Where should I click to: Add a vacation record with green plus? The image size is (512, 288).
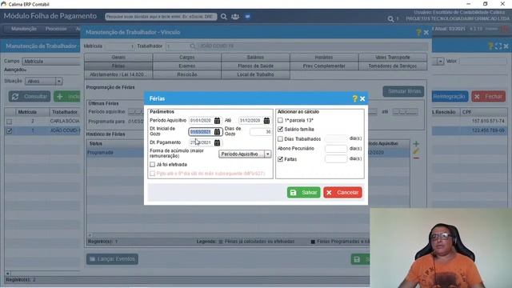pos(416,144)
